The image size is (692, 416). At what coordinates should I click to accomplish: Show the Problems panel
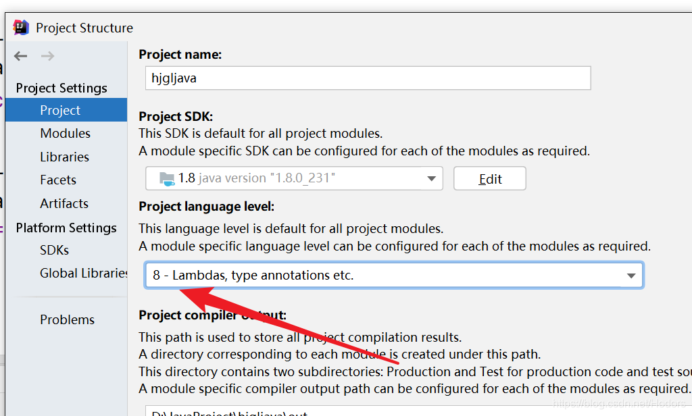click(x=67, y=319)
